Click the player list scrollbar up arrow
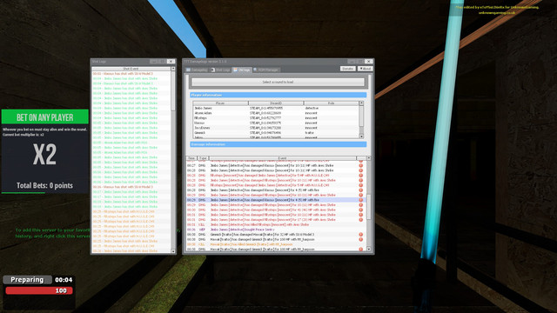Screen dimensions: 557x313 tap(361, 103)
